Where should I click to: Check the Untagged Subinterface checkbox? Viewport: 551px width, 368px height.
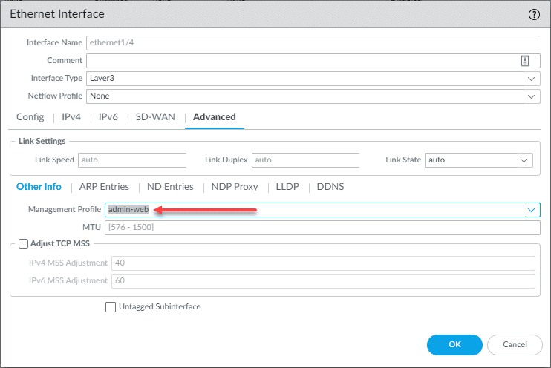(111, 306)
